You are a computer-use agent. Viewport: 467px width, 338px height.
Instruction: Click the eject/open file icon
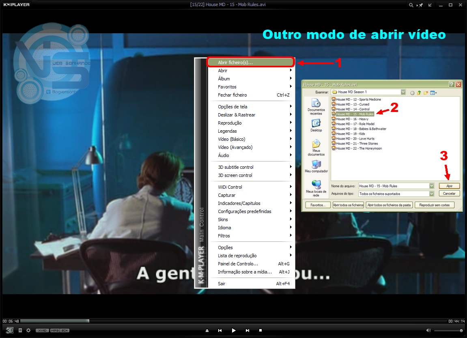207,330
